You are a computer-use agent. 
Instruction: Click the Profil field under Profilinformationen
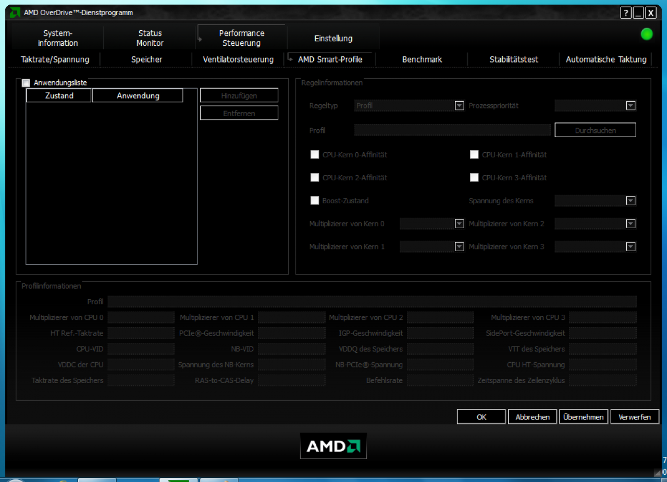point(372,302)
